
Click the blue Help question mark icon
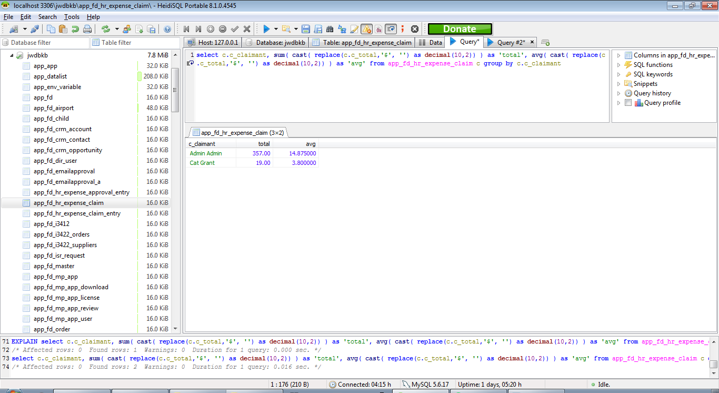(x=167, y=29)
